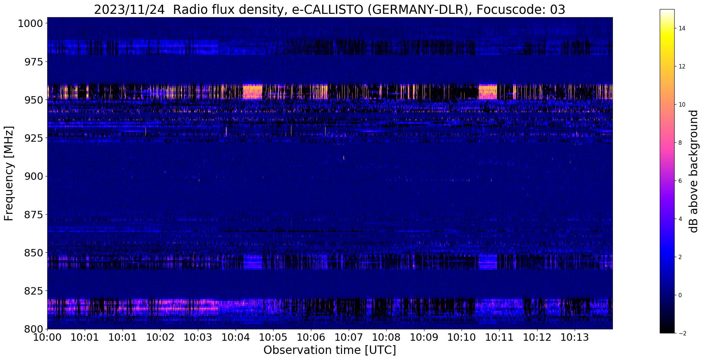The height and width of the screenshot is (360, 704).
Task: Click the 10:08 time tick label
Action: click(x=386, y=337)
